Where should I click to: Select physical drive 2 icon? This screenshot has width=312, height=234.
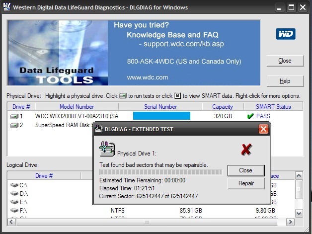[x=14, y=125]
